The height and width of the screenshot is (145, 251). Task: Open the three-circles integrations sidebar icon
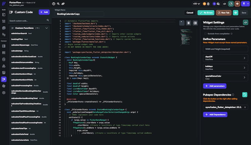[4, 66]
